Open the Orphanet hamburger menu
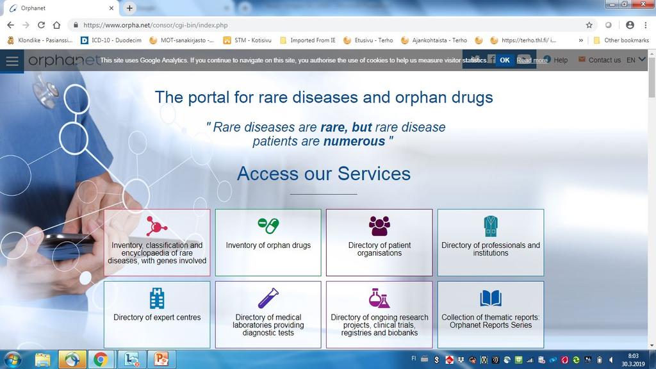Viewport: 656px width, 369px height. click(12, 61)
